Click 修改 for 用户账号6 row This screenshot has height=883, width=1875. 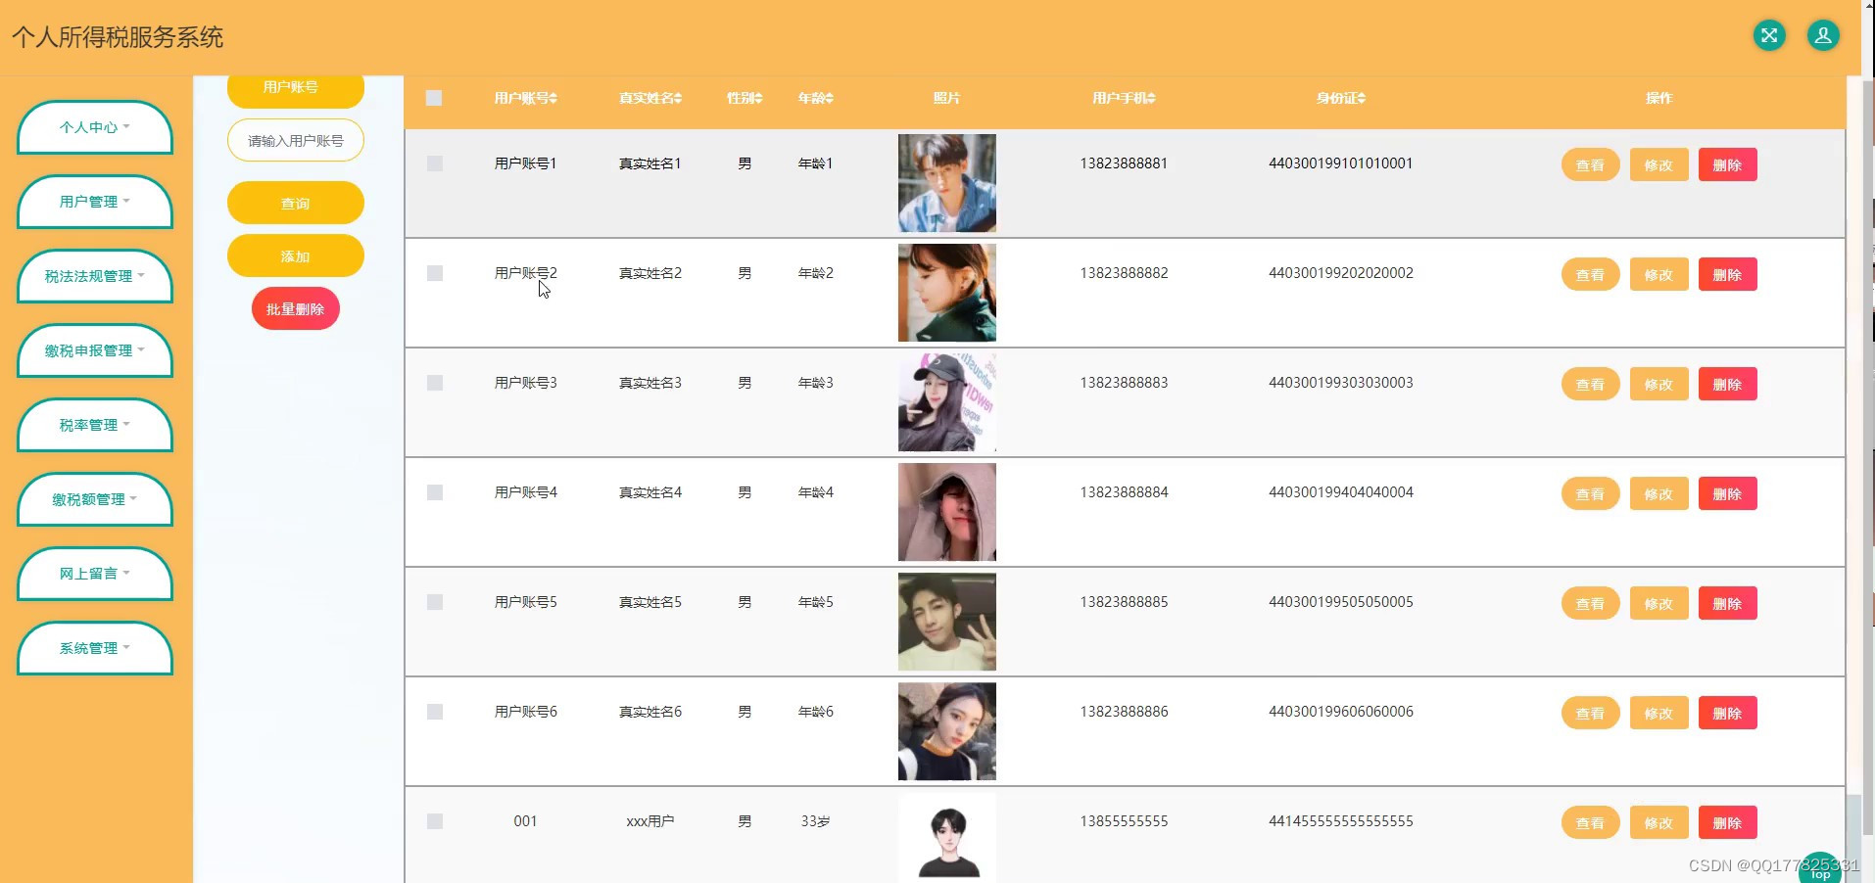click(1659, 713)
